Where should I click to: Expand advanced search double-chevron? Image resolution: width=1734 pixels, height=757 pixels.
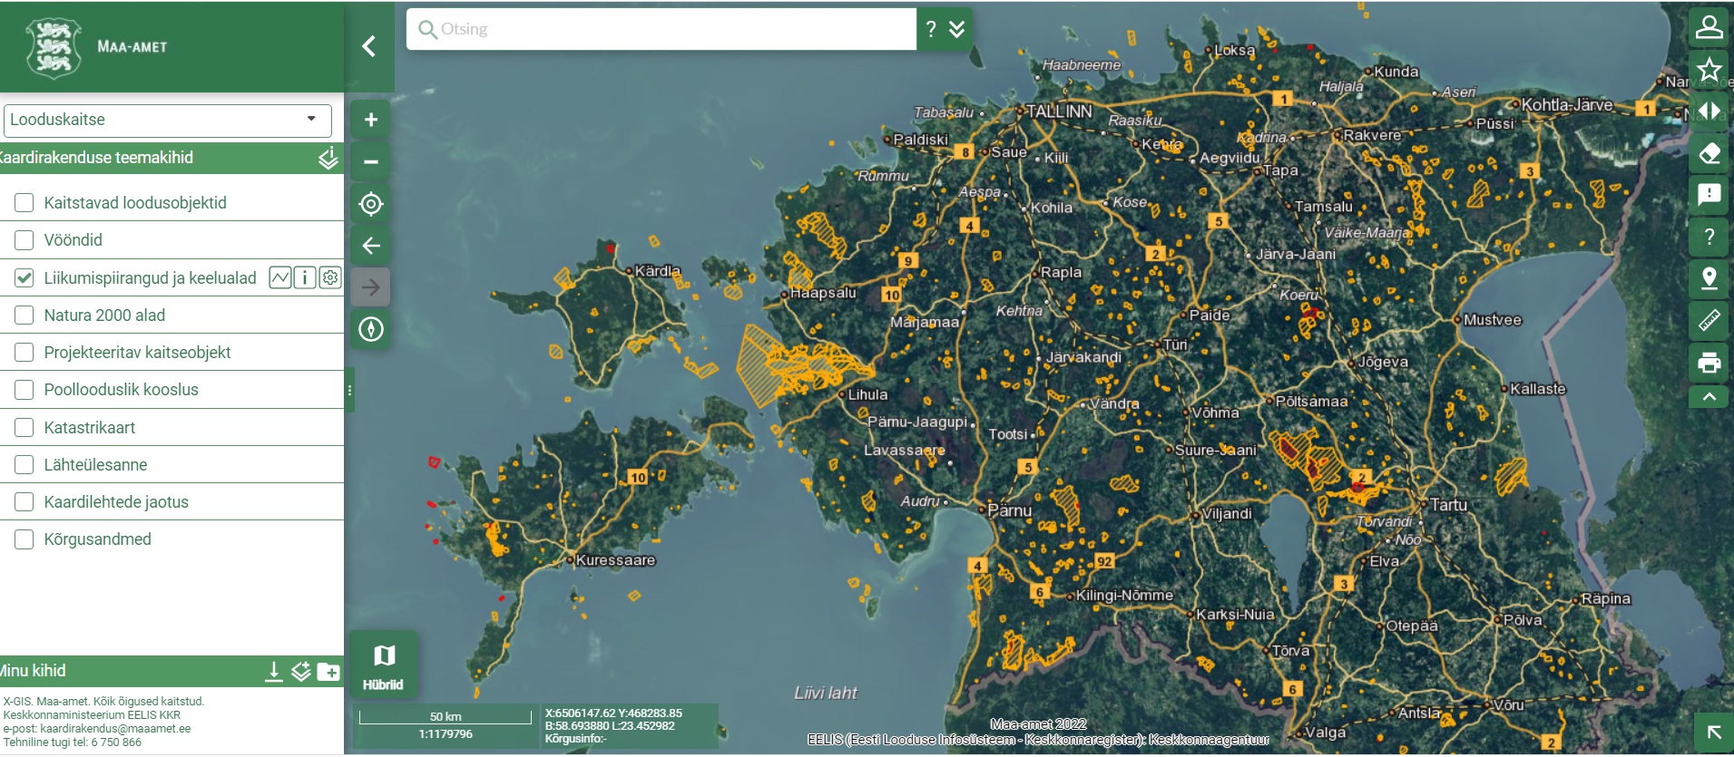957,29
